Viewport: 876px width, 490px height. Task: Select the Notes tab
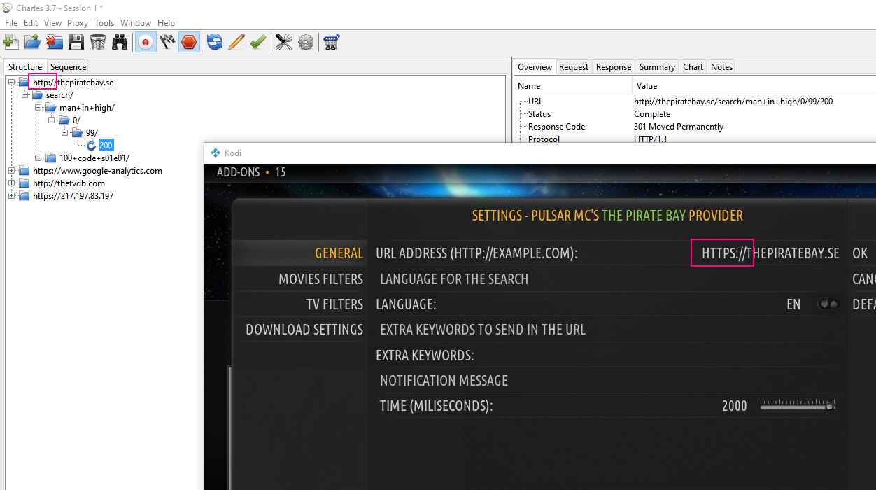point(721,67)
